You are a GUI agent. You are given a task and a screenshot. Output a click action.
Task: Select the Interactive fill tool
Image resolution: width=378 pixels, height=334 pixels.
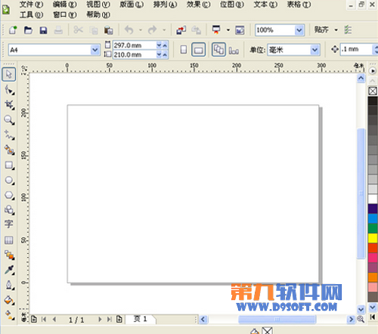(x=9, y=315)
